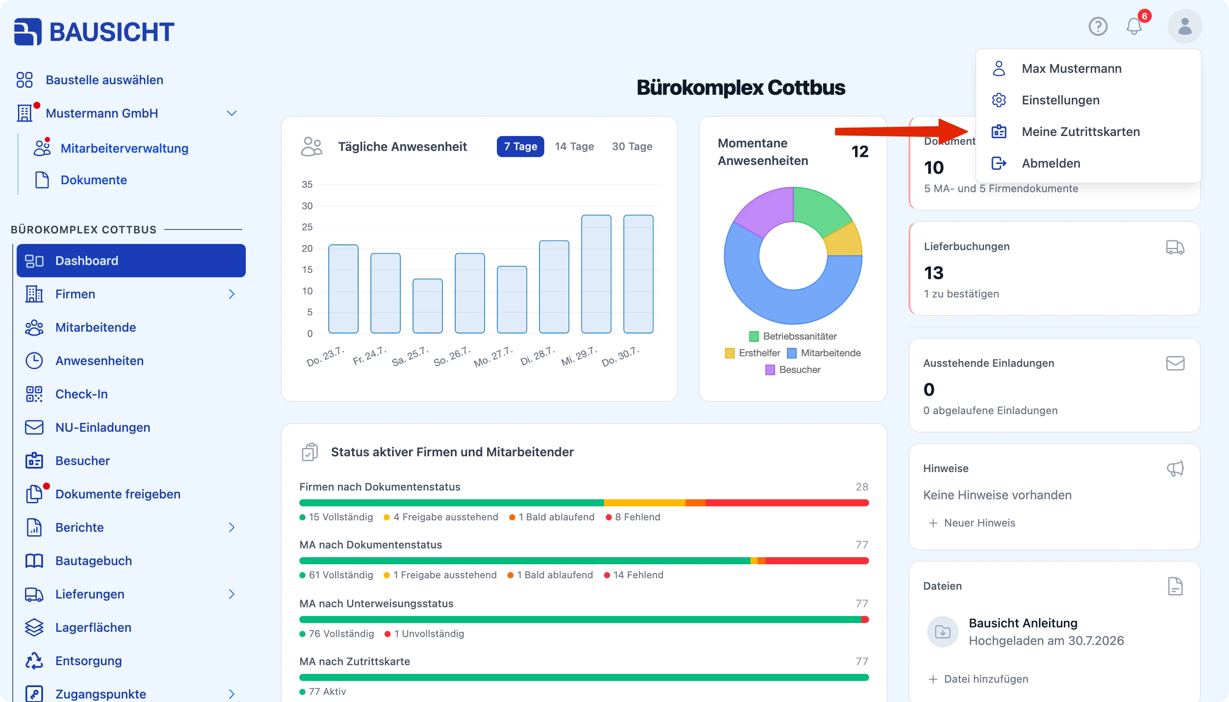This screenshot has width=1229, height=702.
Task: Click the Lagerflächen layers icon
Action: coord(34,627)
